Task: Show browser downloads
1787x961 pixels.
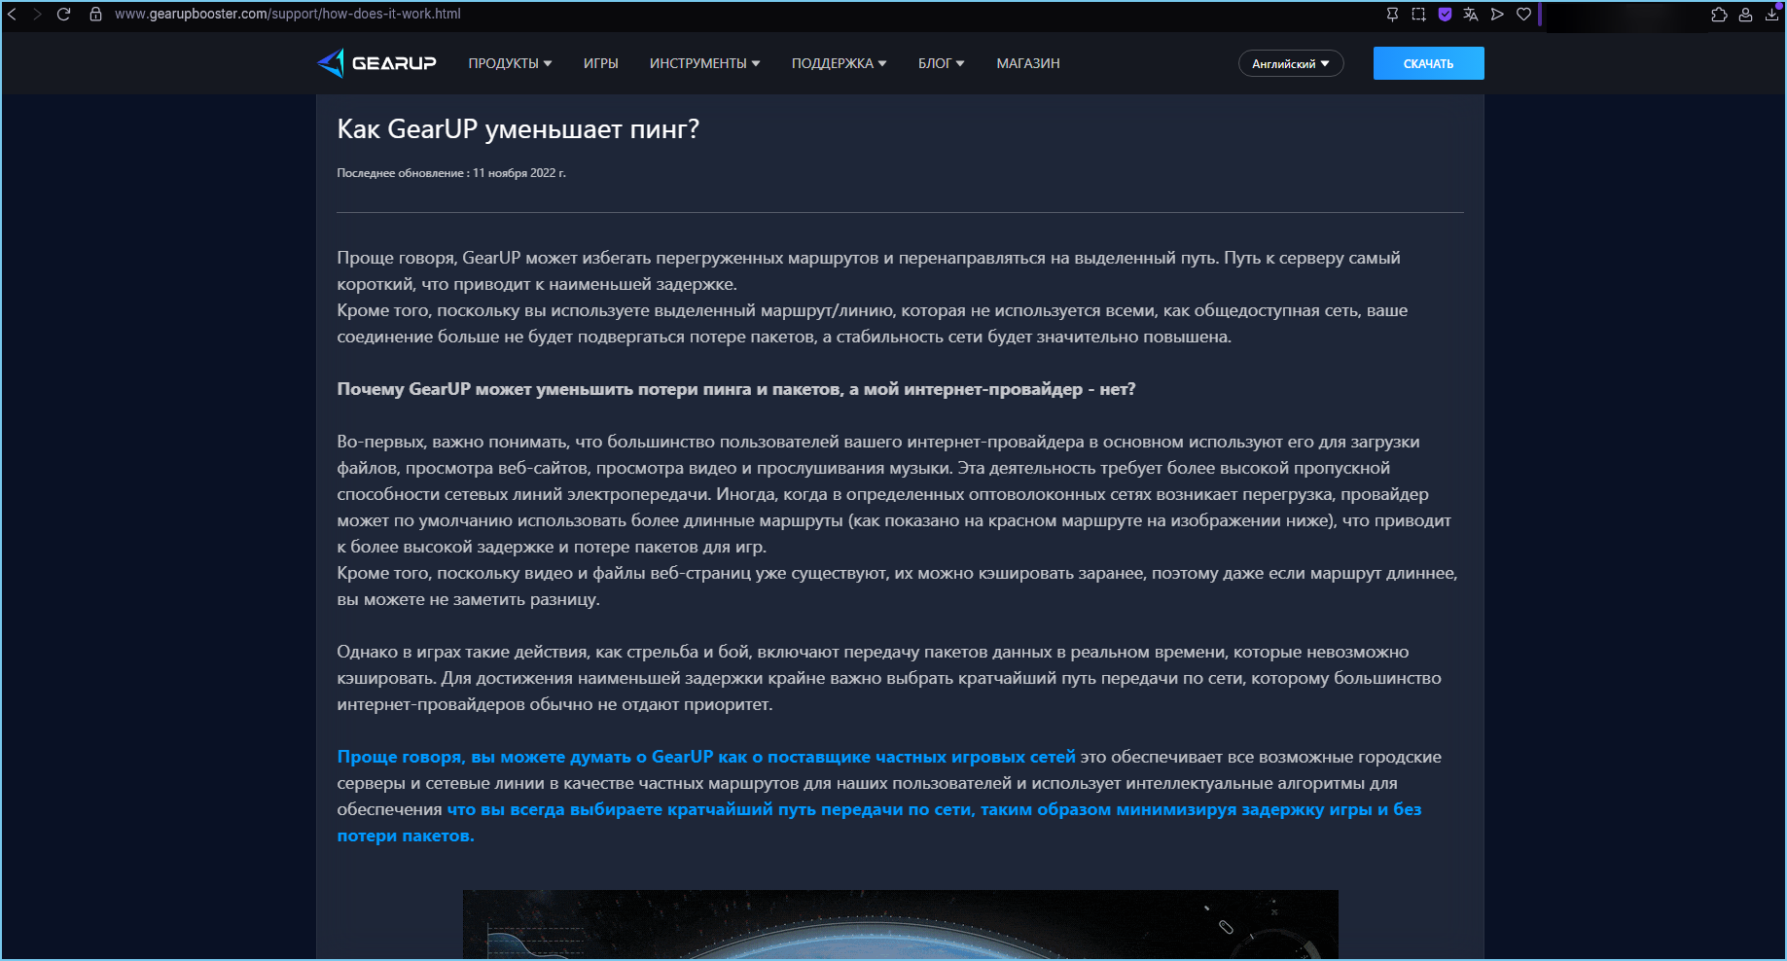Action: pos(1771,15)
